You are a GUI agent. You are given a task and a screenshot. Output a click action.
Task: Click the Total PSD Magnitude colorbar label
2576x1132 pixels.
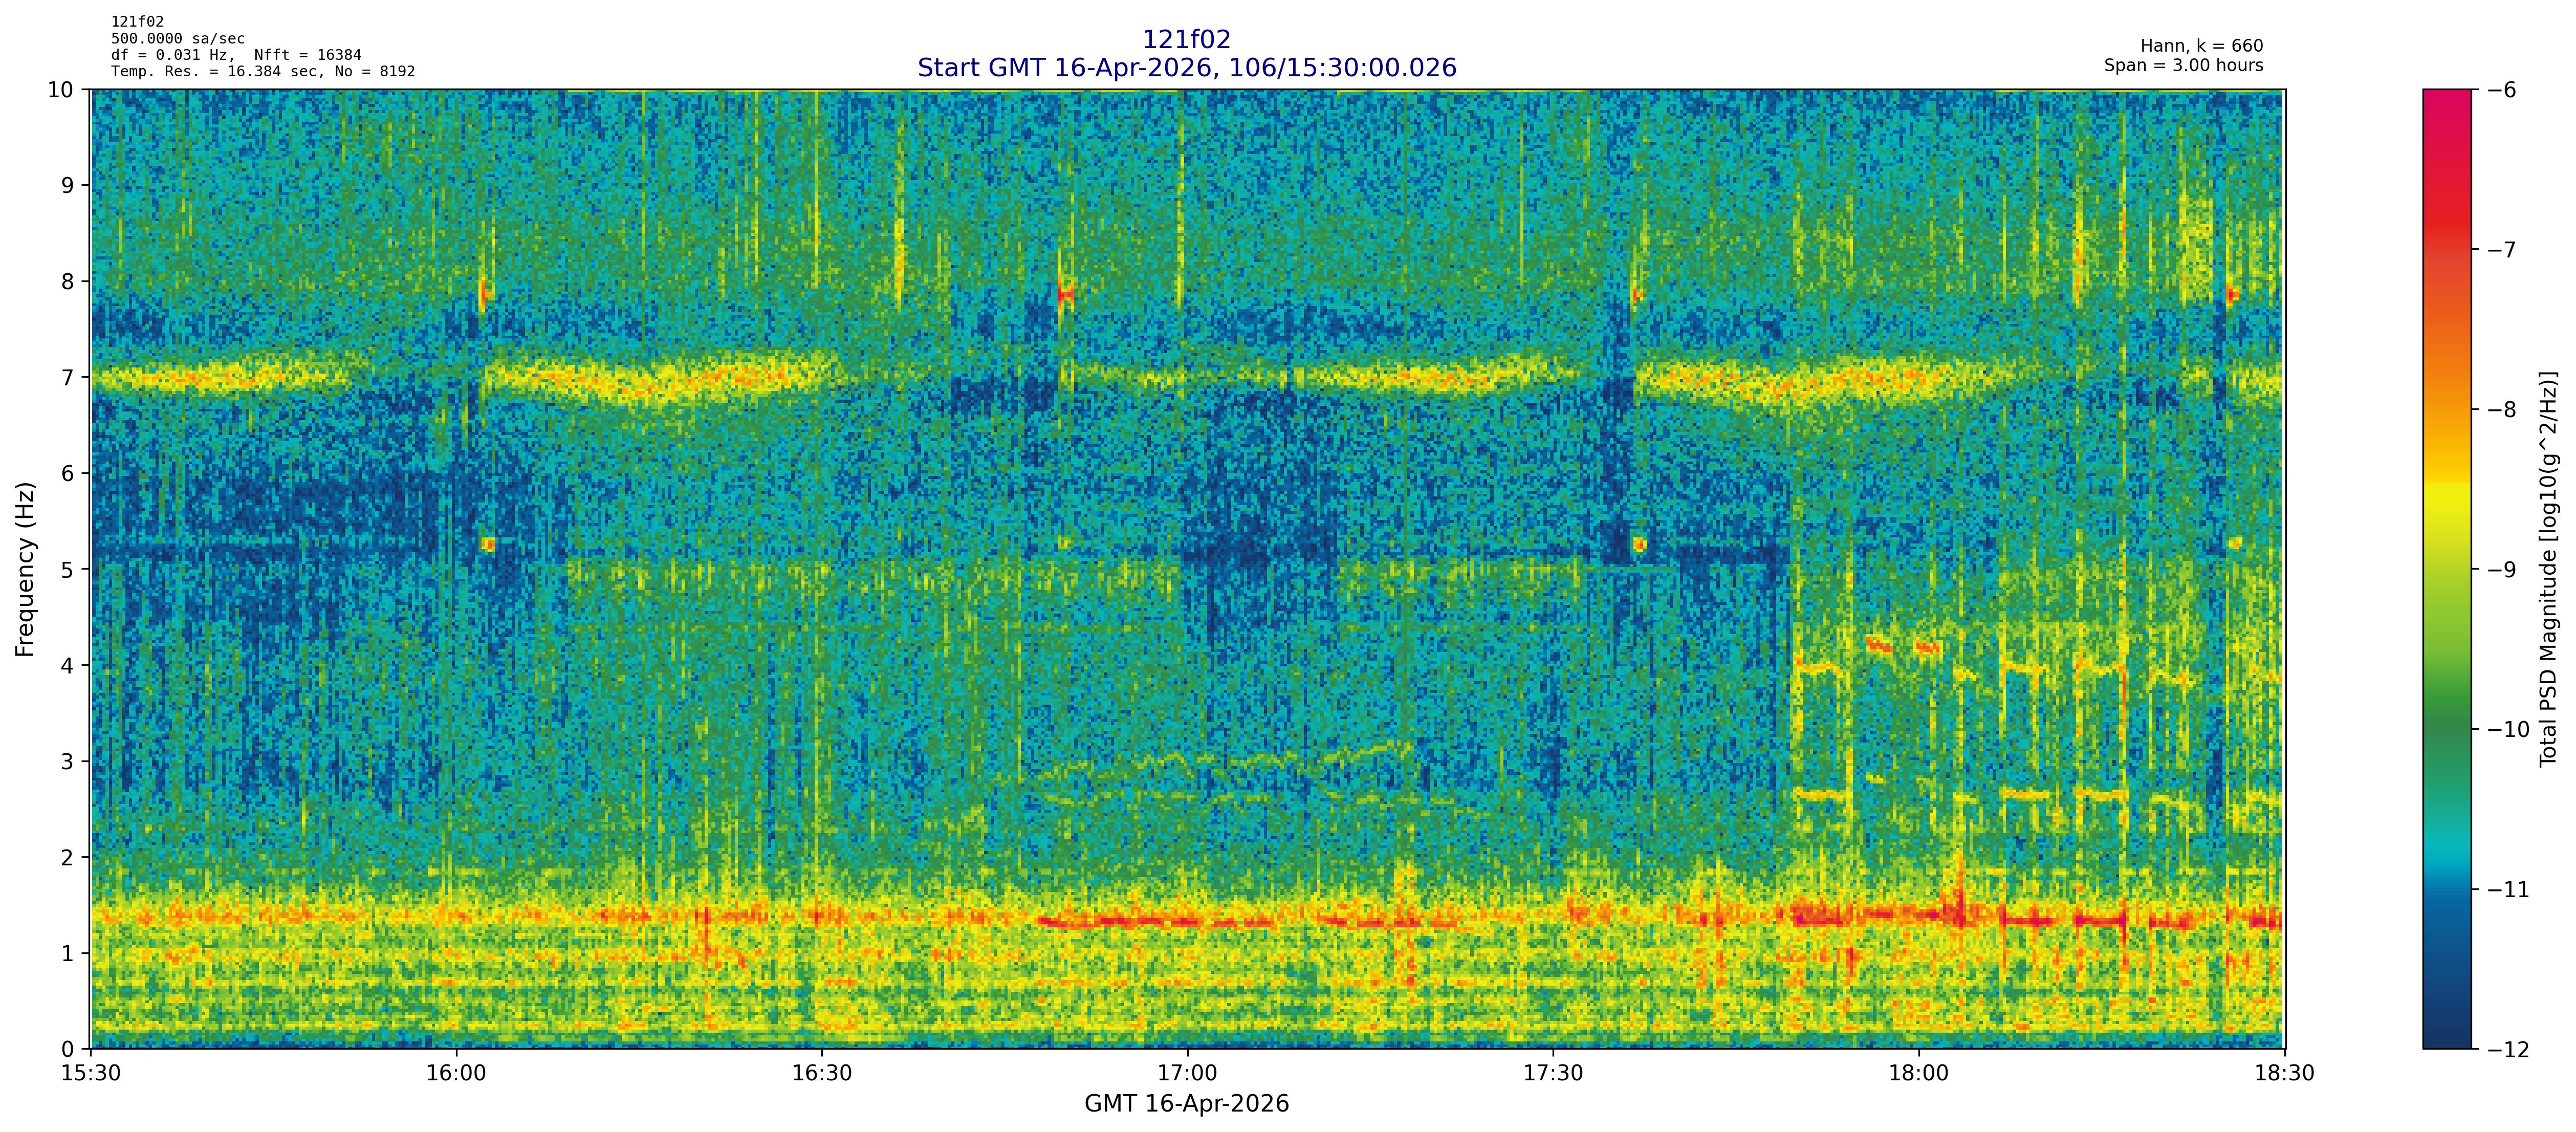click(x=2548, y=569)
